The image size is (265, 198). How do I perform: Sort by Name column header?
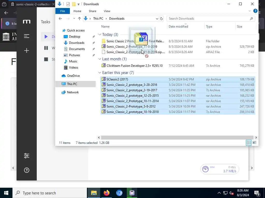pos(105,27)
